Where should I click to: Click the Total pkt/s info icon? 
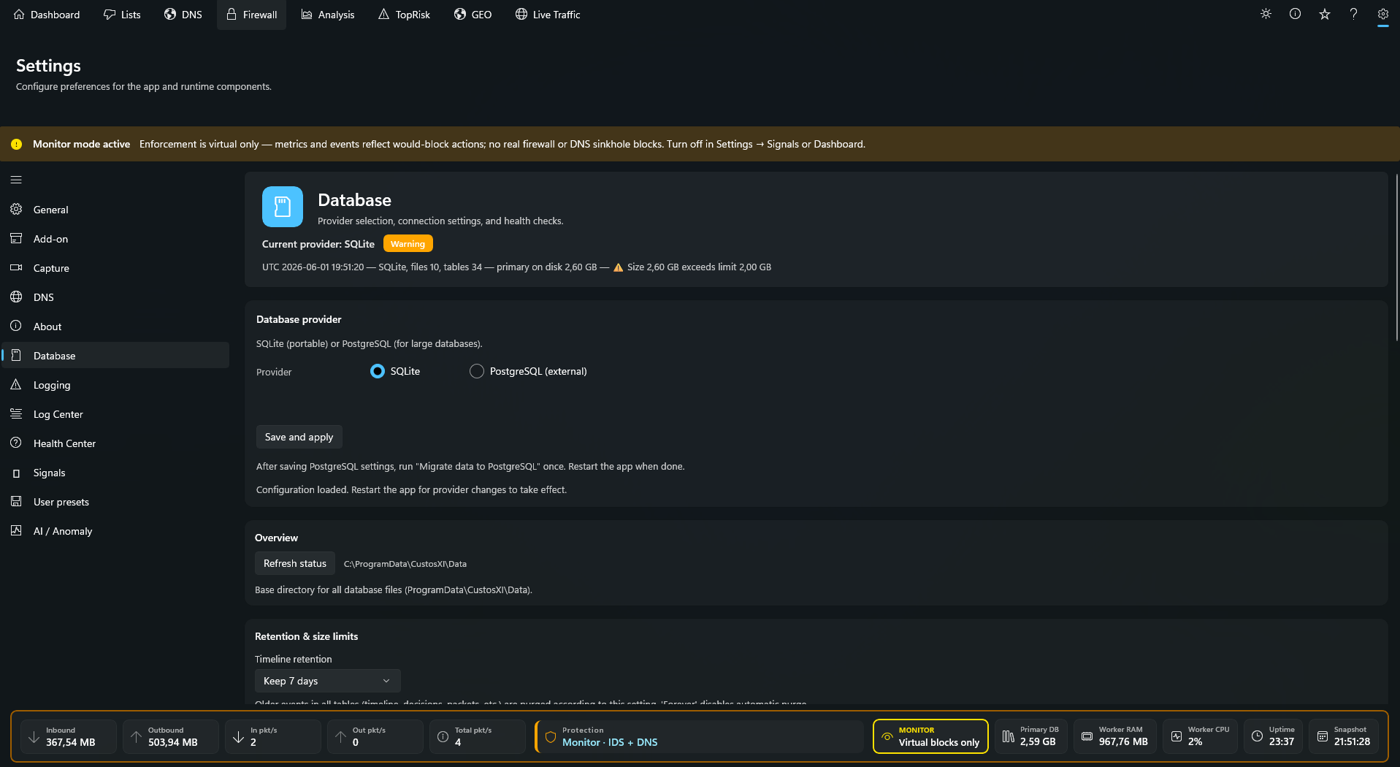click(x=443, y=737)
